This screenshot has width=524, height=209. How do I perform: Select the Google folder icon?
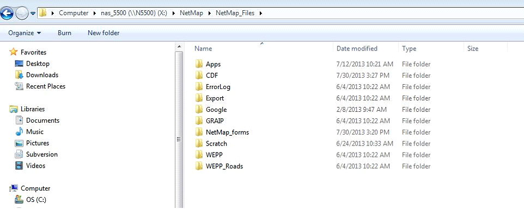click(199, 109)
